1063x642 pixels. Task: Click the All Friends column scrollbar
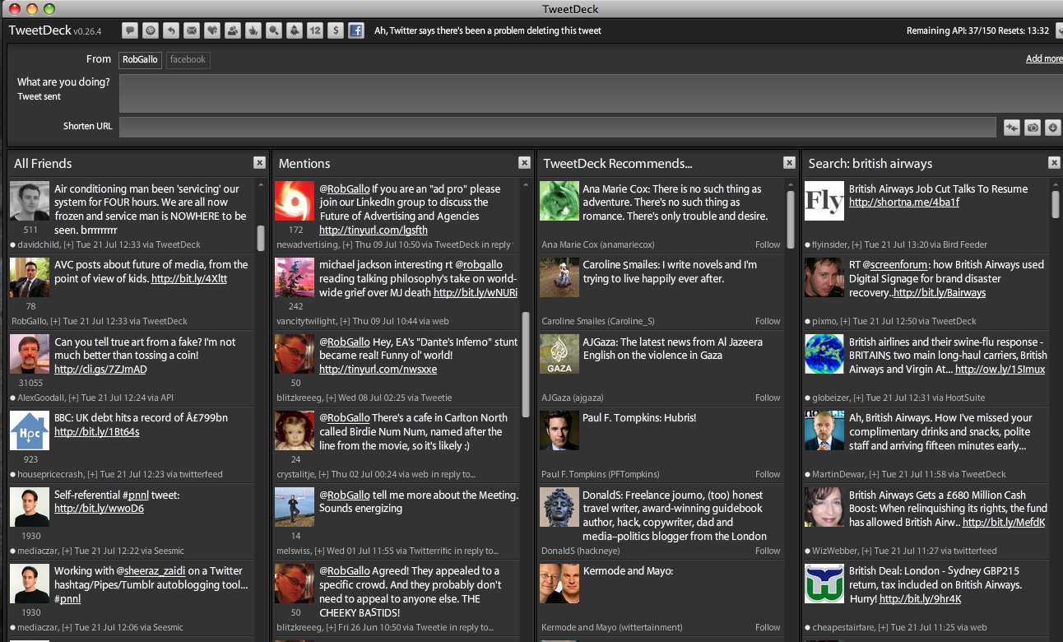pyautogui.click(x=261, y=239)
